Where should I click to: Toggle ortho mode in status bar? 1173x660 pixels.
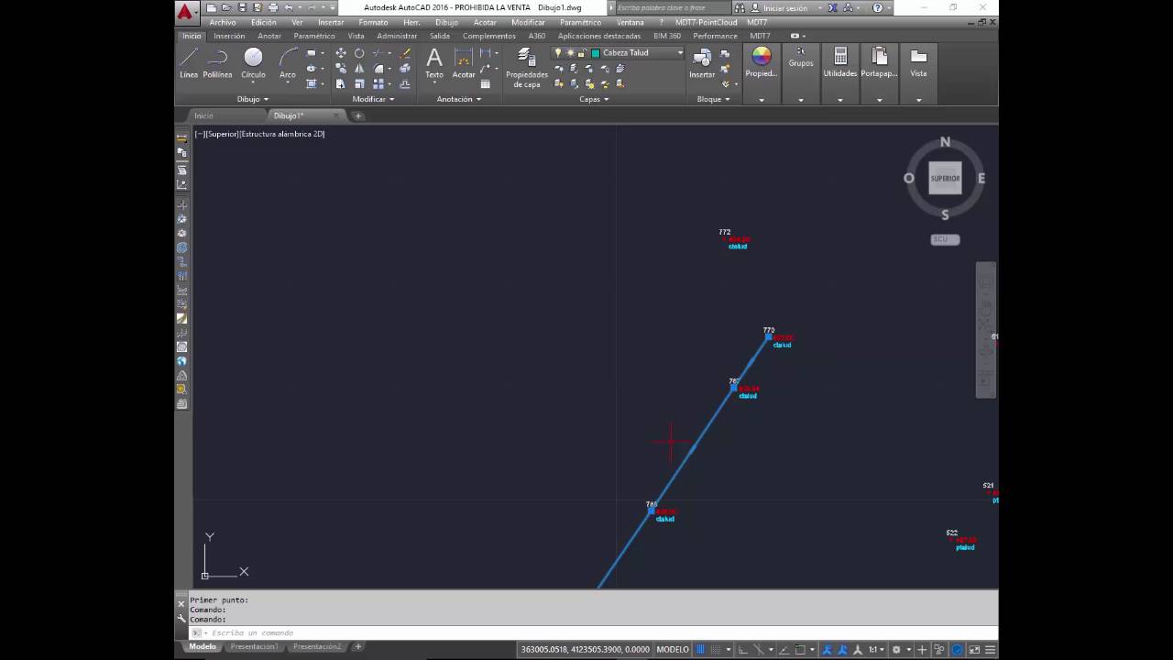[x=743, y=649]
